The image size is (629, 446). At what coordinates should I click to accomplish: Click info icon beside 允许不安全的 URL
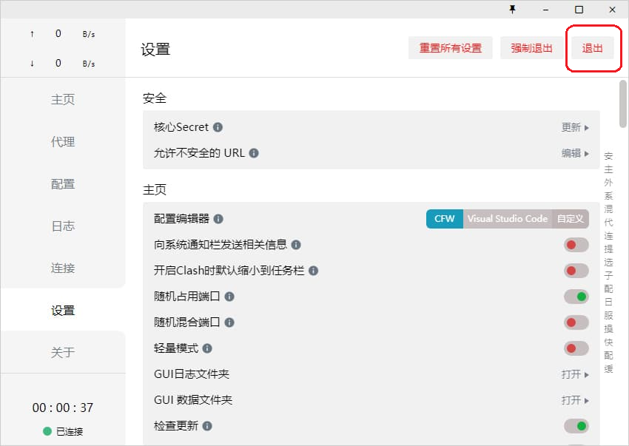click(254, 153)
